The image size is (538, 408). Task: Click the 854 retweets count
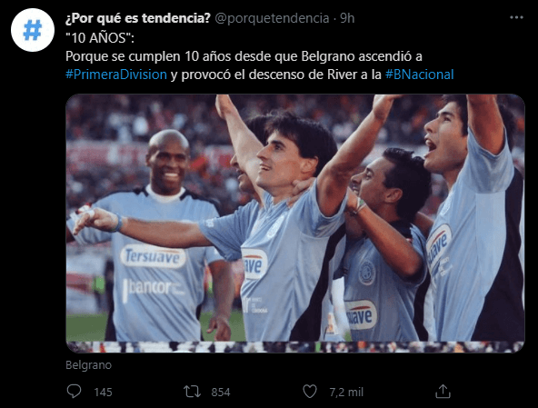click(221, 392)
